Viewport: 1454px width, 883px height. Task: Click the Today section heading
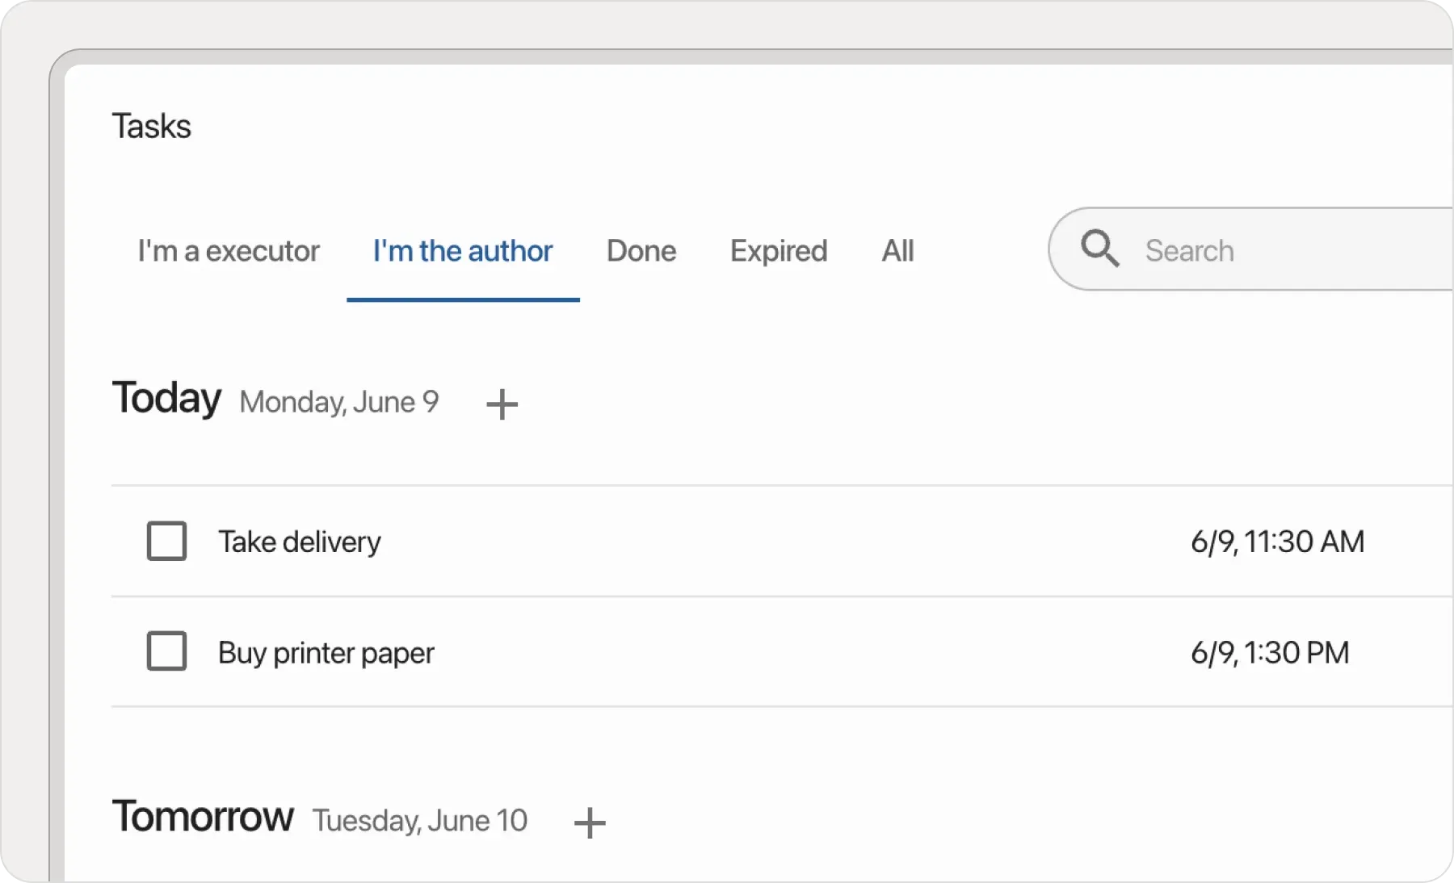tap(166, 398)
